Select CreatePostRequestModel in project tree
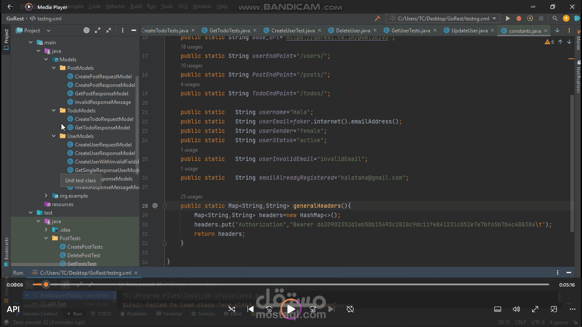The height and width of the screenshot is (327, 582). pos(103,77)
